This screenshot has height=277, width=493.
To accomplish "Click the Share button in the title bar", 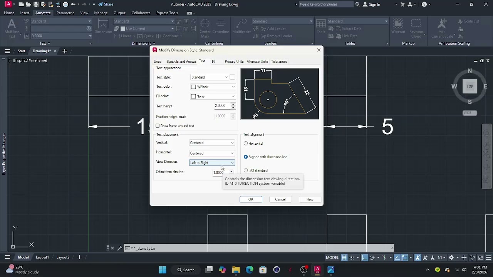I will click(x=105, y=4).
